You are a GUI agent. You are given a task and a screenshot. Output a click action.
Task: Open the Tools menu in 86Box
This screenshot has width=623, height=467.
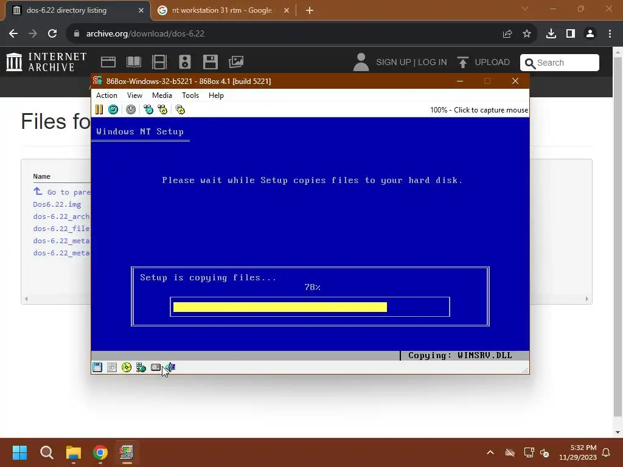[x=190, y=95]
